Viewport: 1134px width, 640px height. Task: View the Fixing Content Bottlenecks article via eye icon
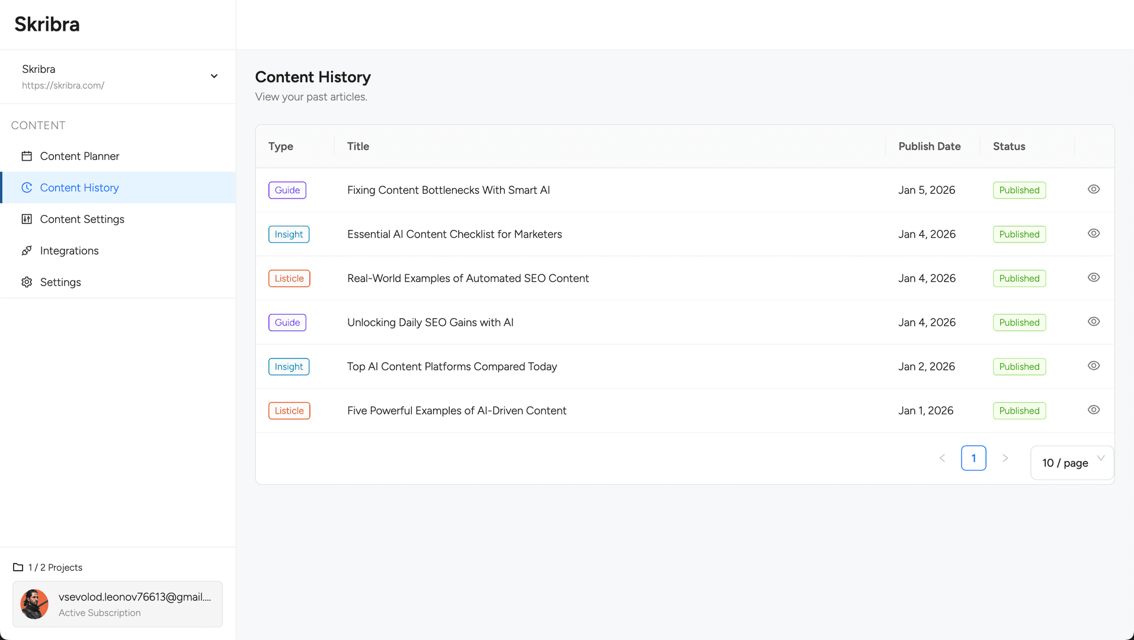[x=1093, y=190]
